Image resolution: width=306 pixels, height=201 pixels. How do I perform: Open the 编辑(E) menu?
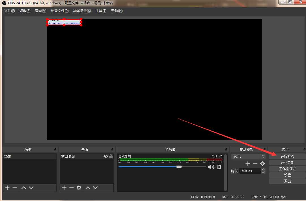click(x=25, y=11)
